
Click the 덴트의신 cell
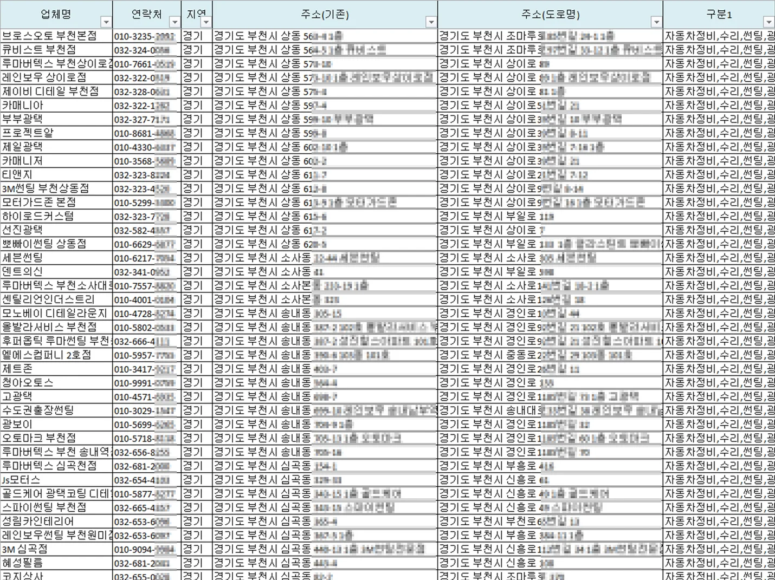pos(56,271)
